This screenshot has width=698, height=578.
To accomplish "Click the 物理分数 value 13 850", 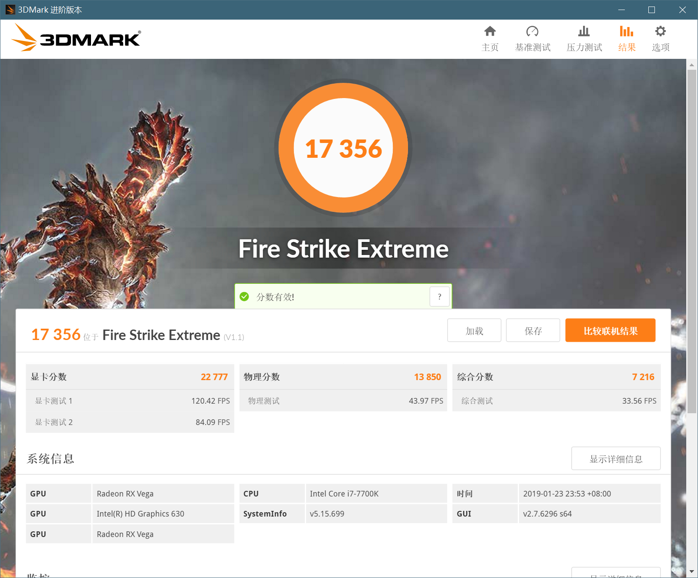I will coord(428,377).
